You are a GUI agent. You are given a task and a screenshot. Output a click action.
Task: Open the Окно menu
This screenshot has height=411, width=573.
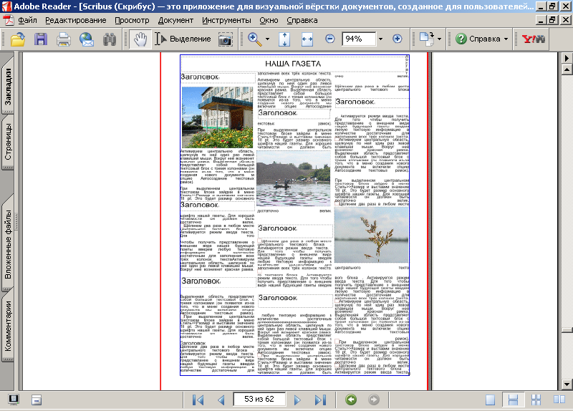[269, 21]
